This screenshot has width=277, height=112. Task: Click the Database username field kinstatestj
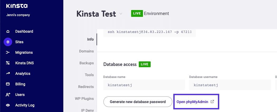click(230, 85)
